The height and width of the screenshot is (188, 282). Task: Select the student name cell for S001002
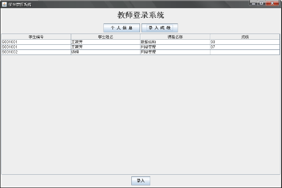[x=105, y=52]
